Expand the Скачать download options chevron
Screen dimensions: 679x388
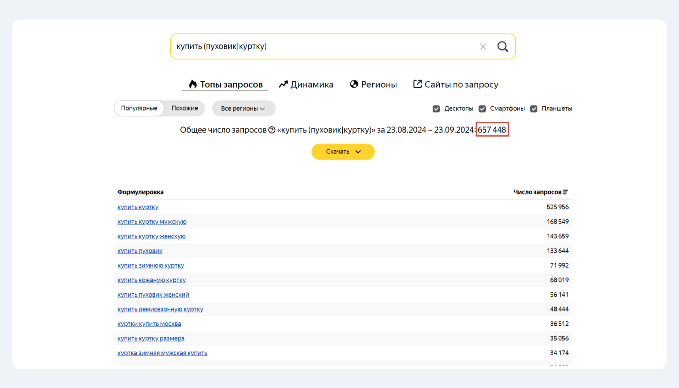click(x=357, y=152)
